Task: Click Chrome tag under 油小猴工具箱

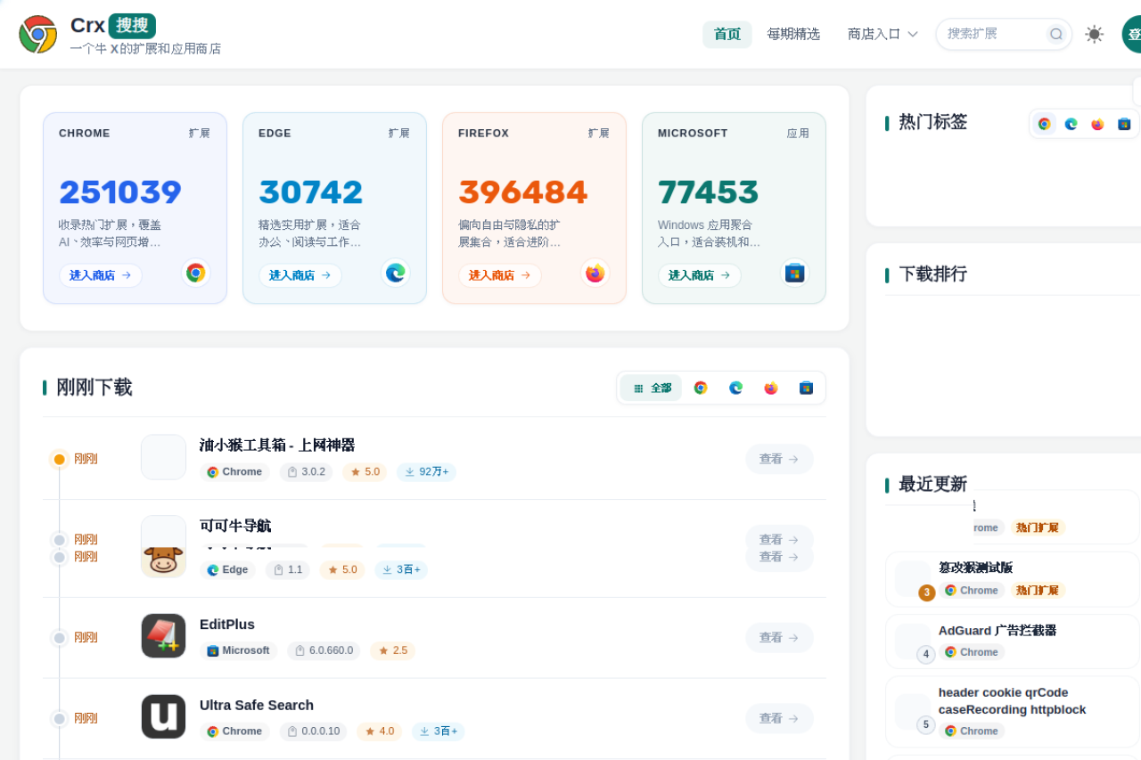Action: point(234,472)
